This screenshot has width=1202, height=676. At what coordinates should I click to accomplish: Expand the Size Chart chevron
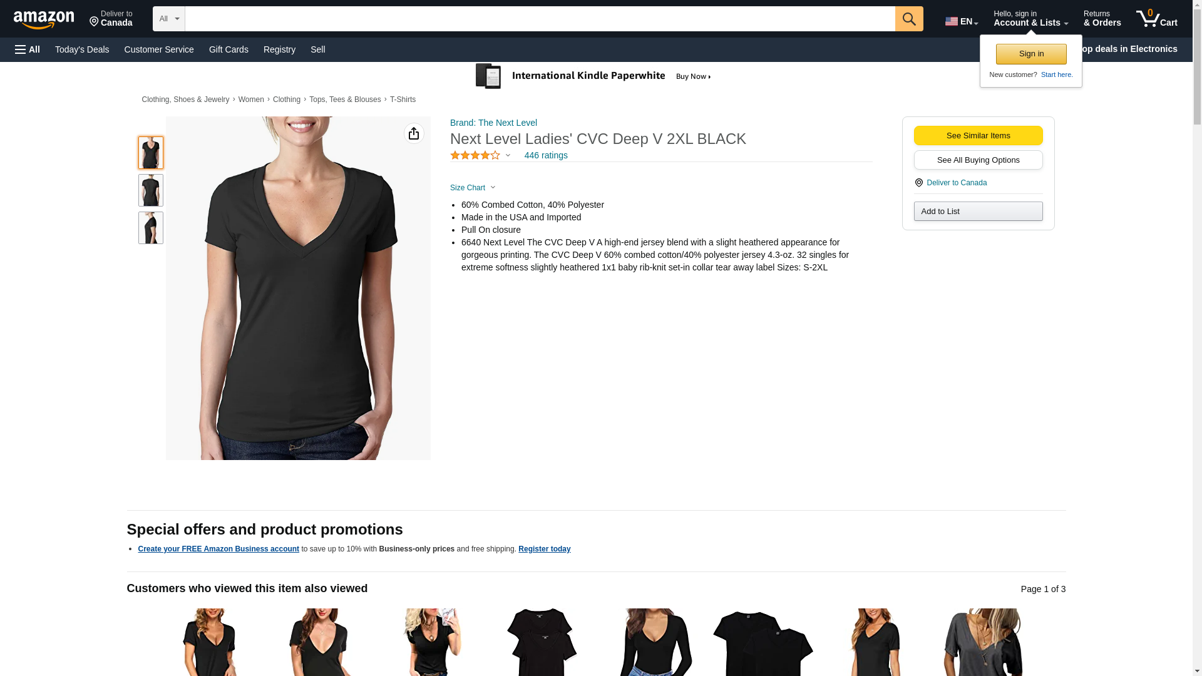493,188
